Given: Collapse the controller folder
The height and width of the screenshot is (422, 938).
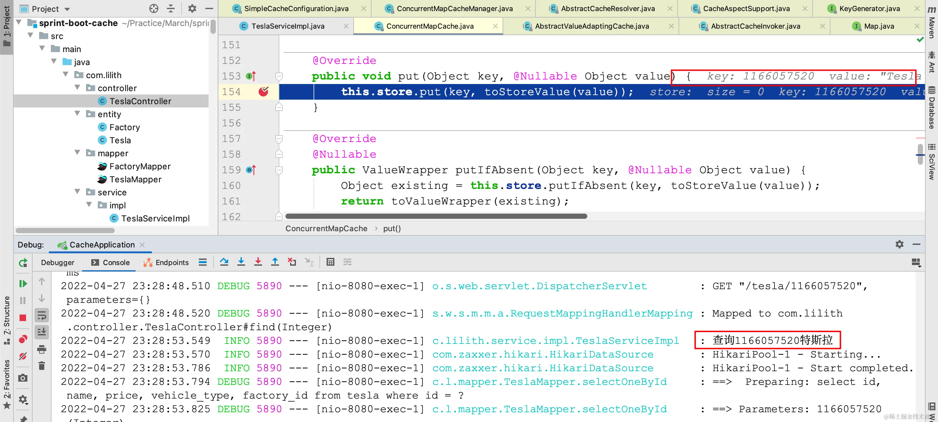Looking at the screenshot, I should [77, 88].
